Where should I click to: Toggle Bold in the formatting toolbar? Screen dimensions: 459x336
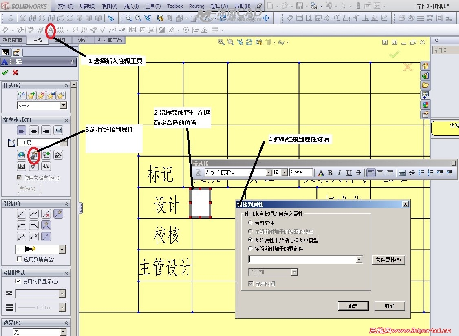[330, 173]
